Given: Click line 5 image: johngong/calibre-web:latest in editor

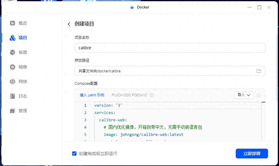Looking at the screenshot, I should click(143, 134).
